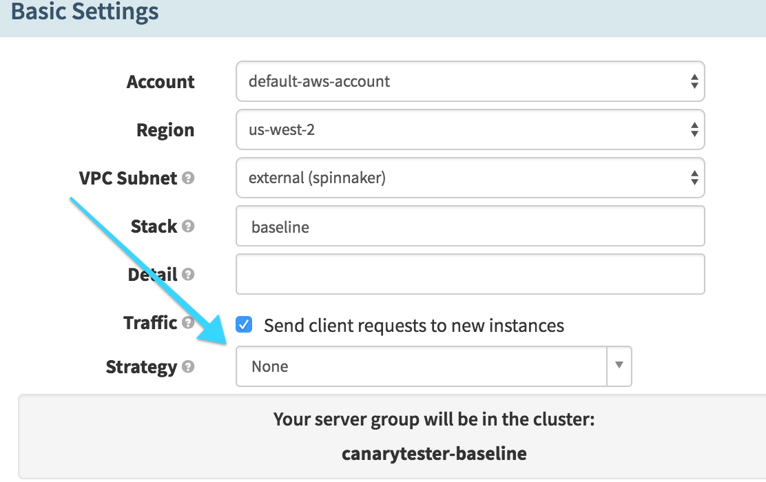Click the Basic Settings section header
766x482 pixels.
pos(85,12)
